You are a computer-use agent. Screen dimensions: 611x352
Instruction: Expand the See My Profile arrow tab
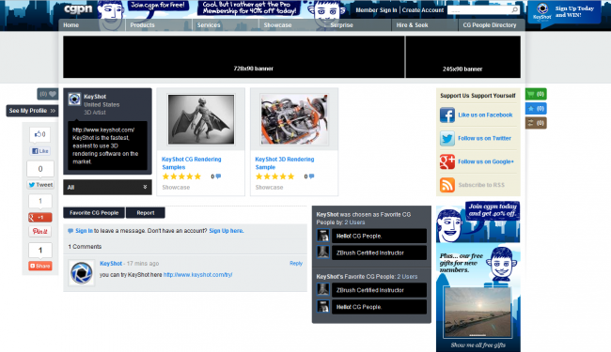[32, 111]
